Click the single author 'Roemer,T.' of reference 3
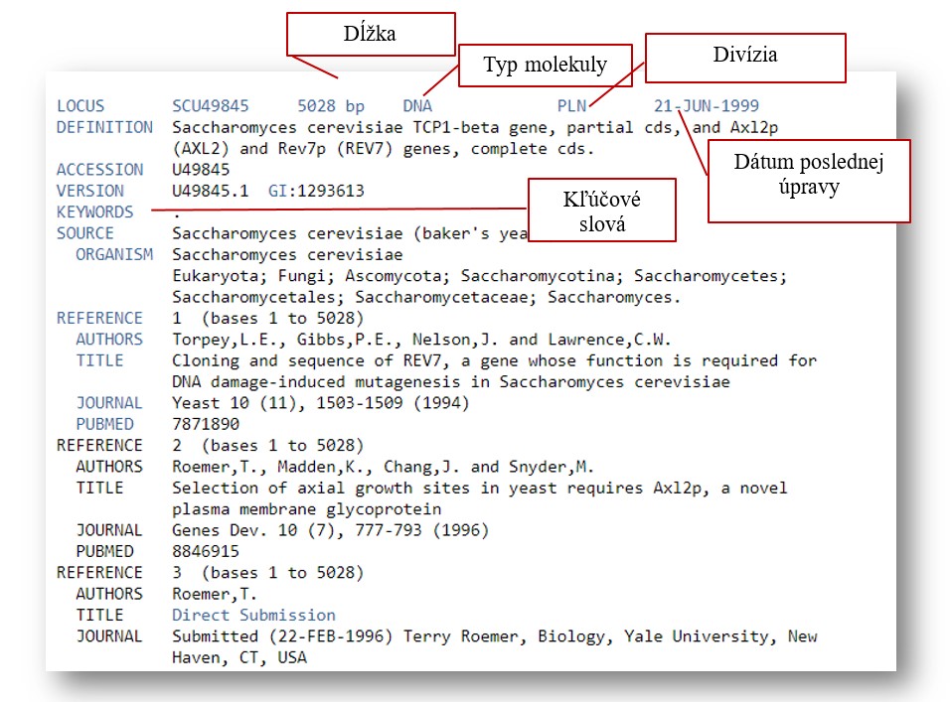The width and height of the screenshot is (951, 702). click(x=215, y=595)
